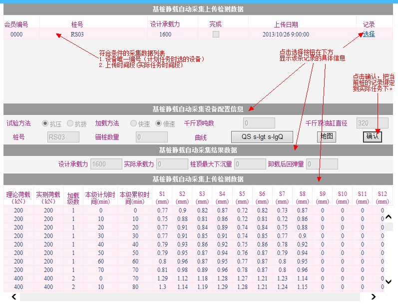This screenshot has width=398, height=307.
Task: Click the 选择 link in the record column
Action: [369, 34]
